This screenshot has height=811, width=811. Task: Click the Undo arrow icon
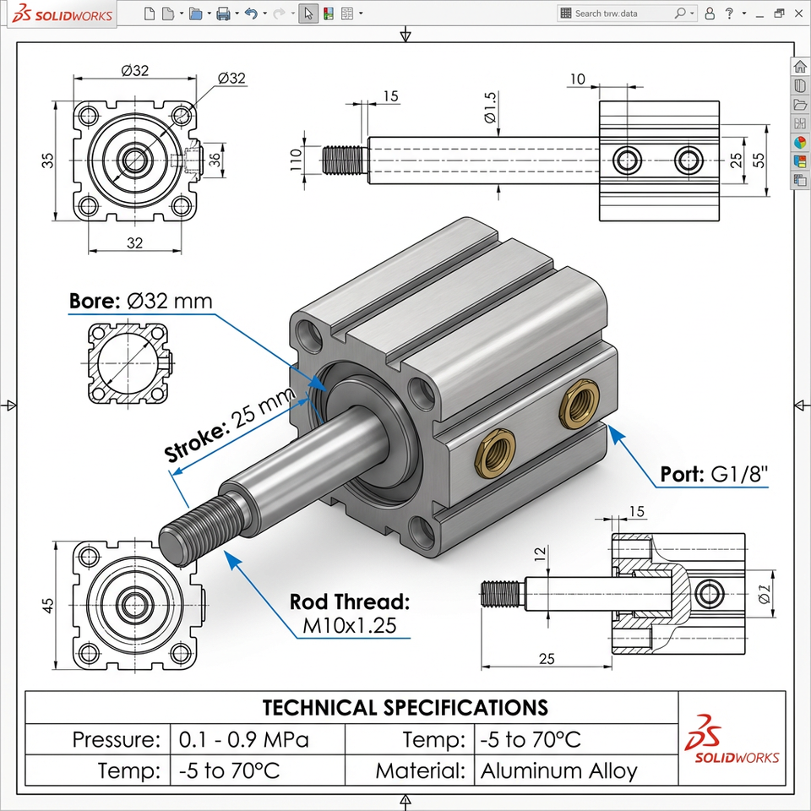(x=251, y=14)
